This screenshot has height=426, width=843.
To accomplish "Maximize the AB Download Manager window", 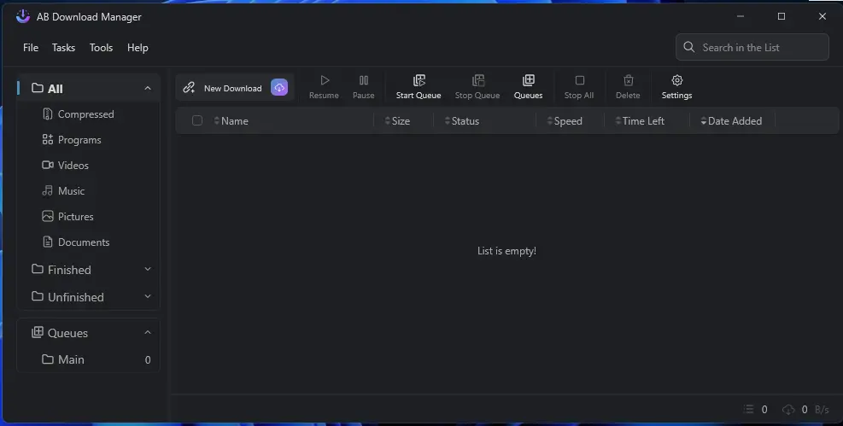I will pos(782,17).
